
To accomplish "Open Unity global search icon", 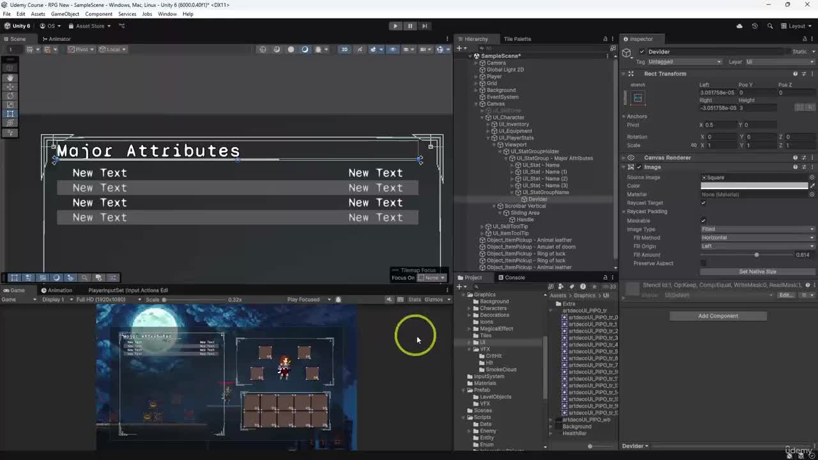I will [769, 26].
